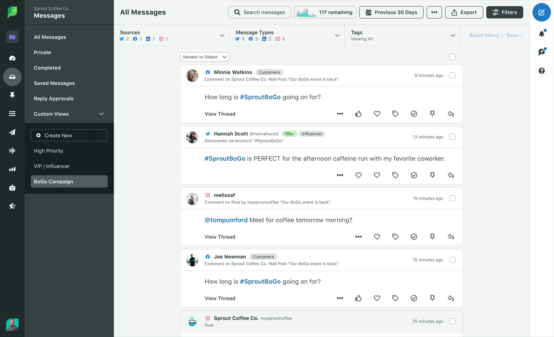Screen dimensions: 554x337
Task: Like Minnie Watkins' comment with thumbs up
Action: [x=358, y=114]
